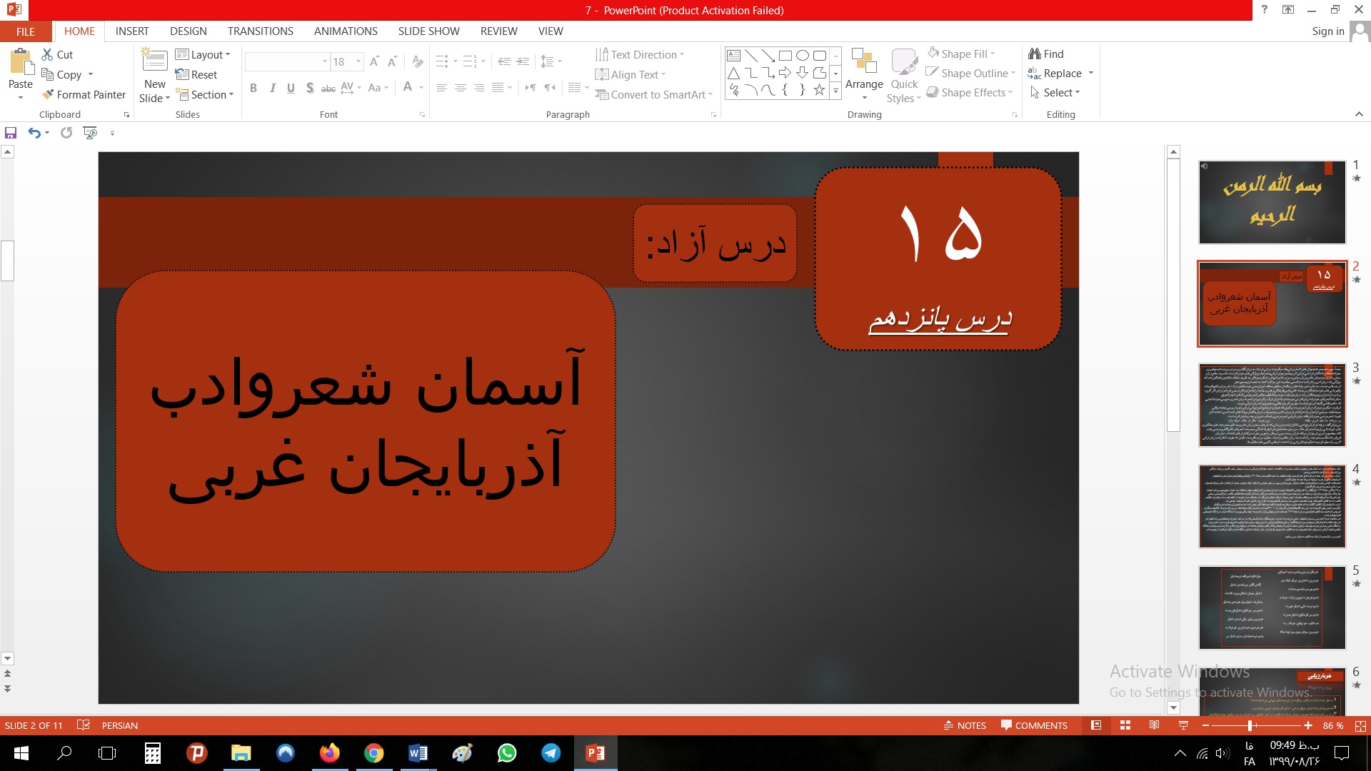The height and width of the screenshot is (771, 1371).
Task: Click the Format Painter brush
Action: (x=48, y=94)
